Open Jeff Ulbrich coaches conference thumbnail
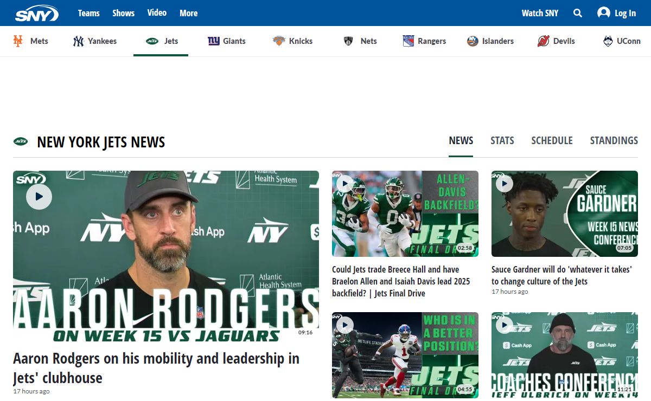The image size is (651, 401). click(x=565, y=355)
